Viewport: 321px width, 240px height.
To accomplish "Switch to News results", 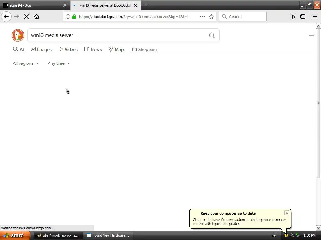I will tap(93, 49).
